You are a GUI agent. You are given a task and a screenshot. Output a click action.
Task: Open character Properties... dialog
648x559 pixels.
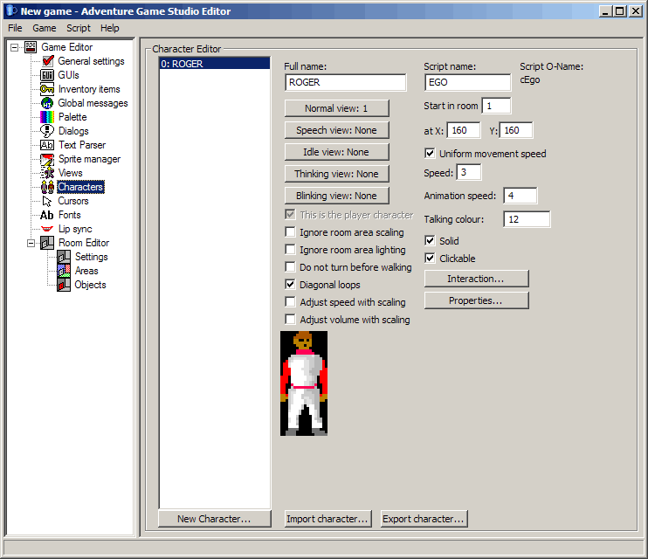point(477,300)
